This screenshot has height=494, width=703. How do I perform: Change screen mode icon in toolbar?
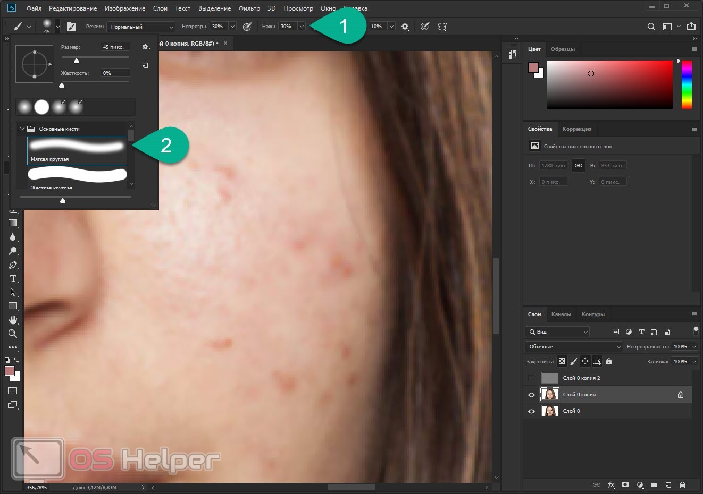tap(13, 405)
